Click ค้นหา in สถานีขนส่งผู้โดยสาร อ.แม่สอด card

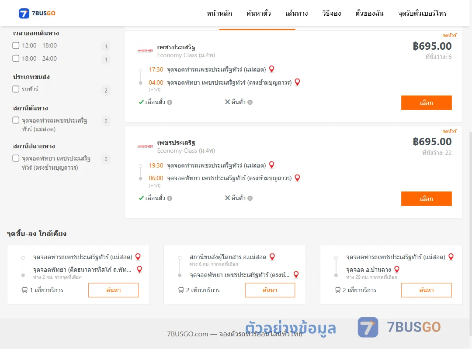click(270, 290)
